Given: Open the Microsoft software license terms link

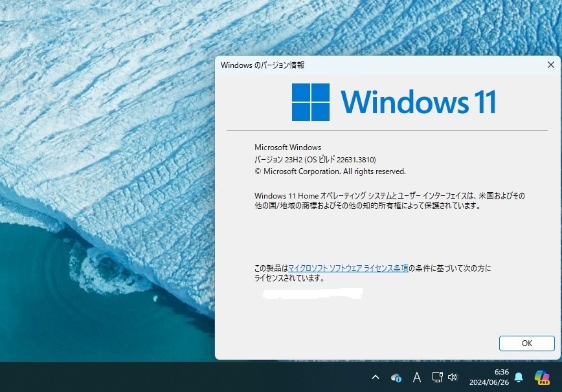Looking at the screenshot, I should pos(348,268).
